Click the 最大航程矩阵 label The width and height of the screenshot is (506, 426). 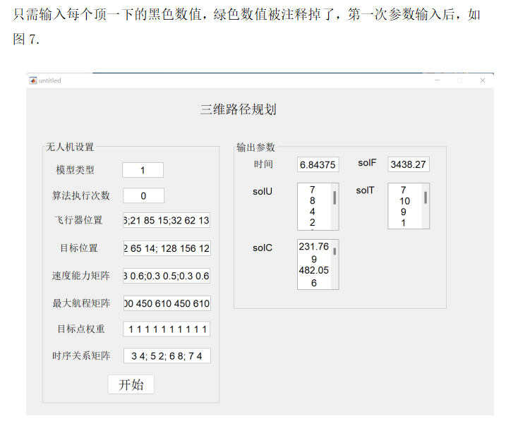[81, 303]
